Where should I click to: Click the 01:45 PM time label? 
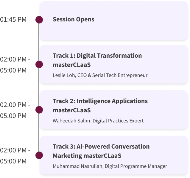pos(13,20)
